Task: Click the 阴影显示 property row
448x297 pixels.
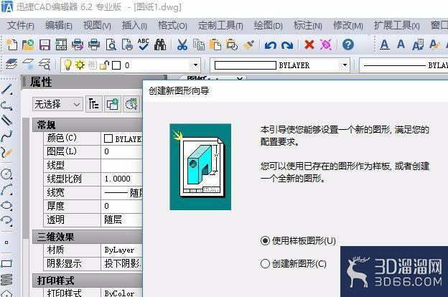Action: click(x=93, y=263)
